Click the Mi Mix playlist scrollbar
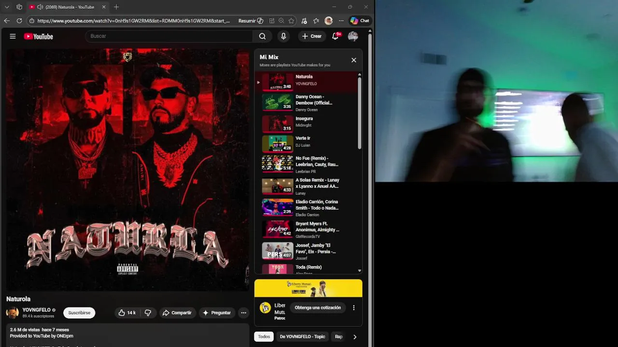618x347 pixels. 359,113
